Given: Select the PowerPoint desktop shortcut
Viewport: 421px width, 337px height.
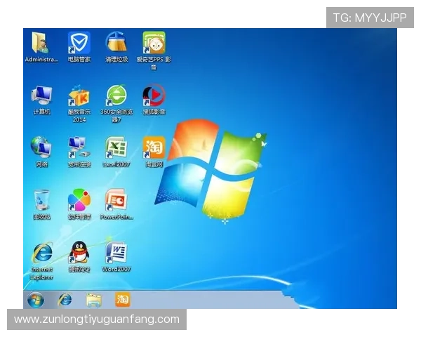Looking at the screenshot, I should pyautogui.click(x=116, y=201).
